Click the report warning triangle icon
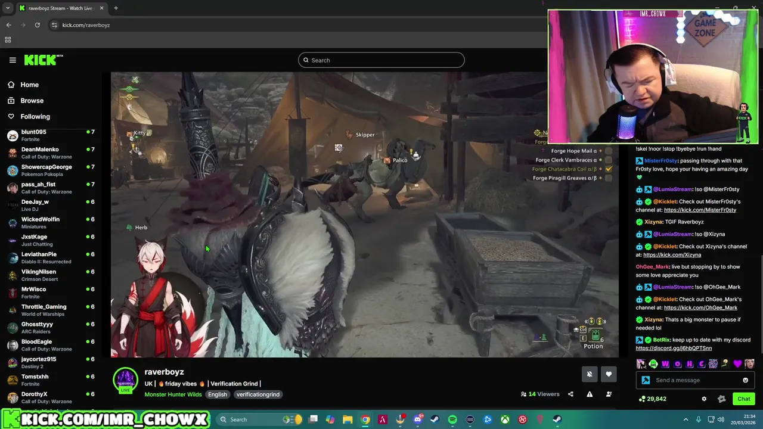This screenshot has height=429, width=763. (590, 394)
